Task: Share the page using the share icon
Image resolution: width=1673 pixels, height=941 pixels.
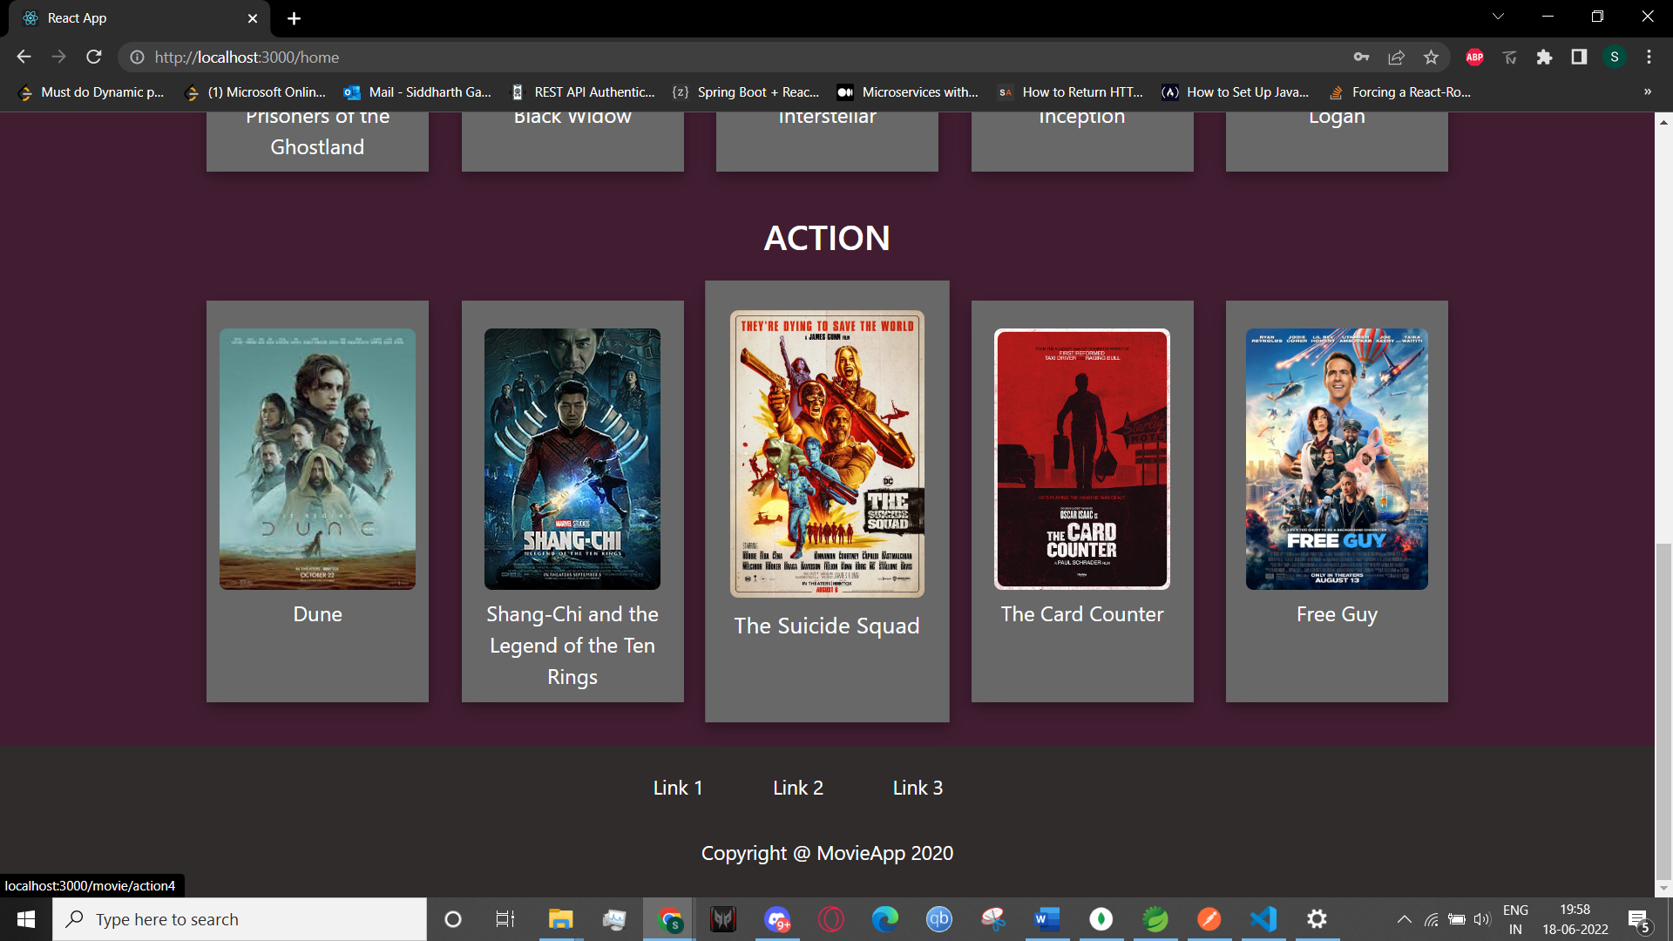Action: point(1396,57)
